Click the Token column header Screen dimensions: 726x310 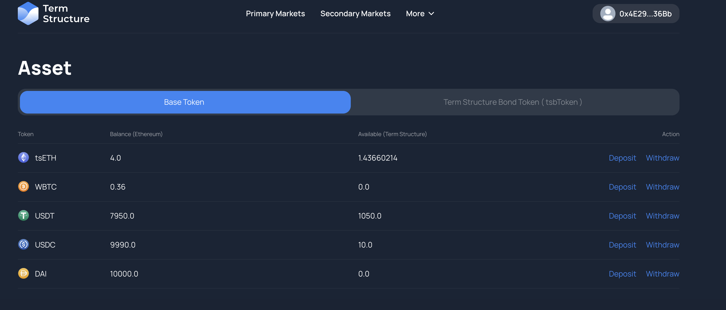(x=26, y=134)
